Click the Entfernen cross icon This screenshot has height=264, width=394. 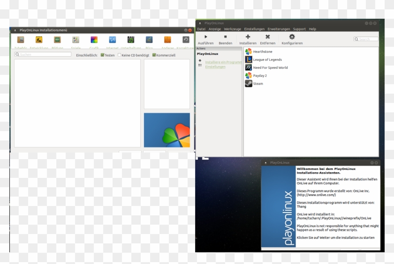coord(268,37)
